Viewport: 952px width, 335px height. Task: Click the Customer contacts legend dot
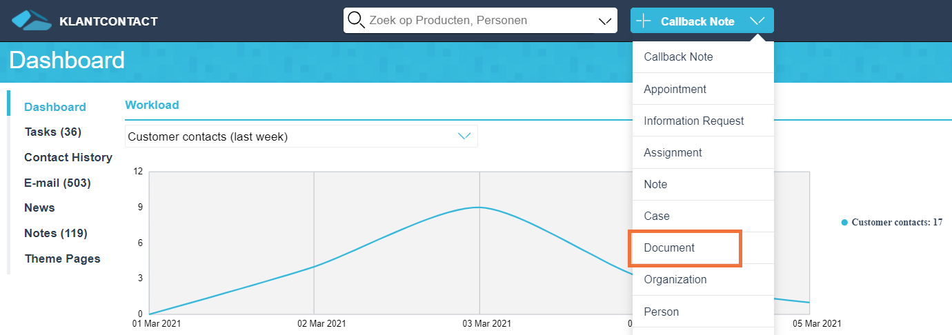844,223
